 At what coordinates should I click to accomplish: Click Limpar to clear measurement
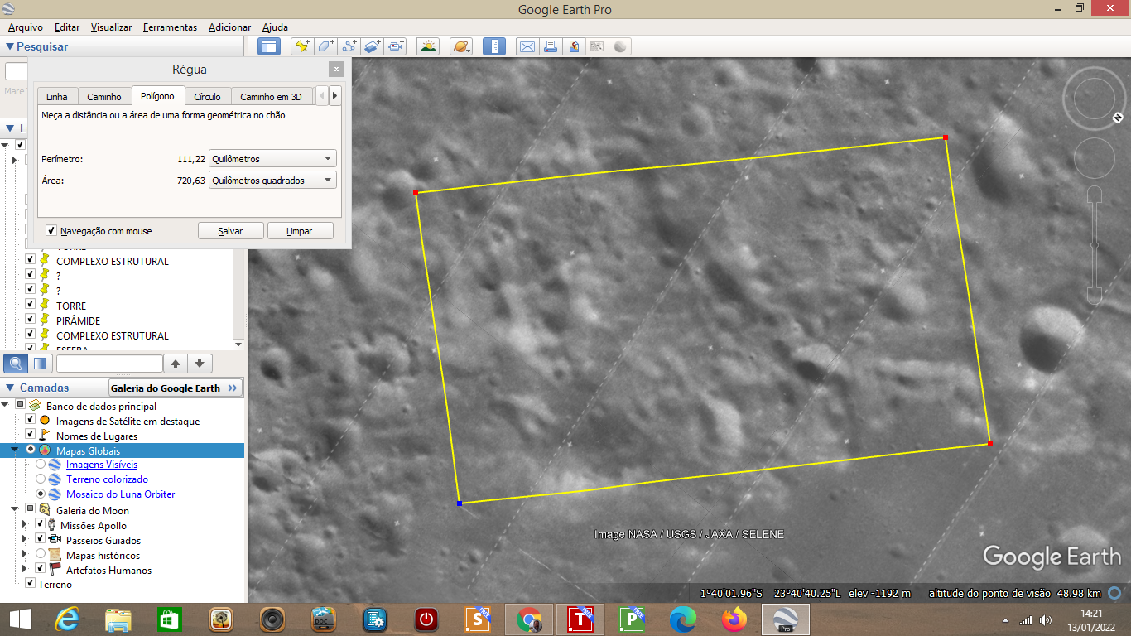click(x=300, y=231)
